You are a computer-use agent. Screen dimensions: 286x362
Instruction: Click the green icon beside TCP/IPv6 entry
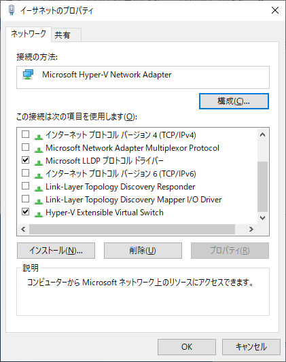39,175
